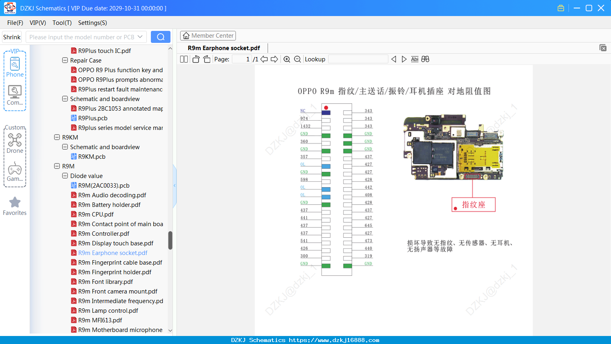Open the website link in status bar

coord(334,340)
